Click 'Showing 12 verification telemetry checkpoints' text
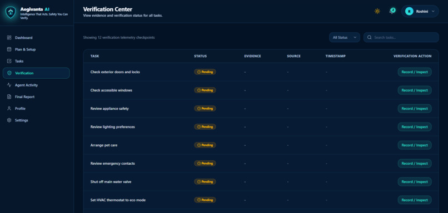448x213 pixels. [119, 37]
